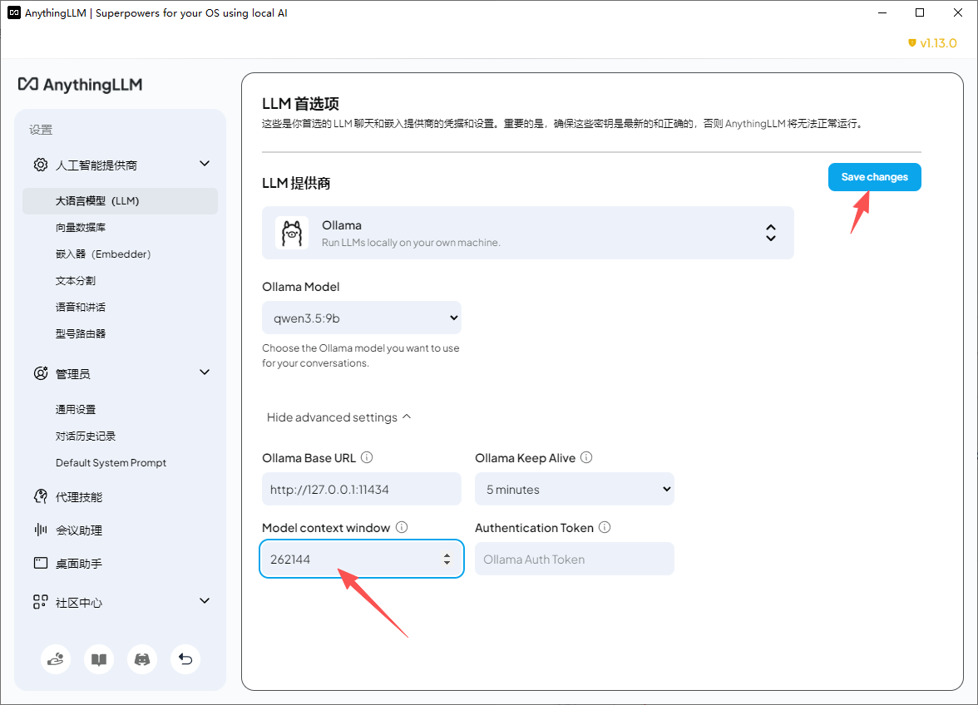
Task: Open 代理技能 page
Action: click(78, 497)
